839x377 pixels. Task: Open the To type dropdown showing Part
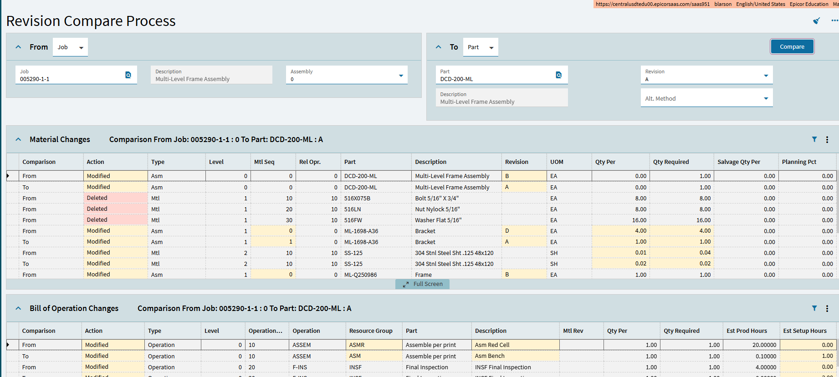click(x=481, y=47)
